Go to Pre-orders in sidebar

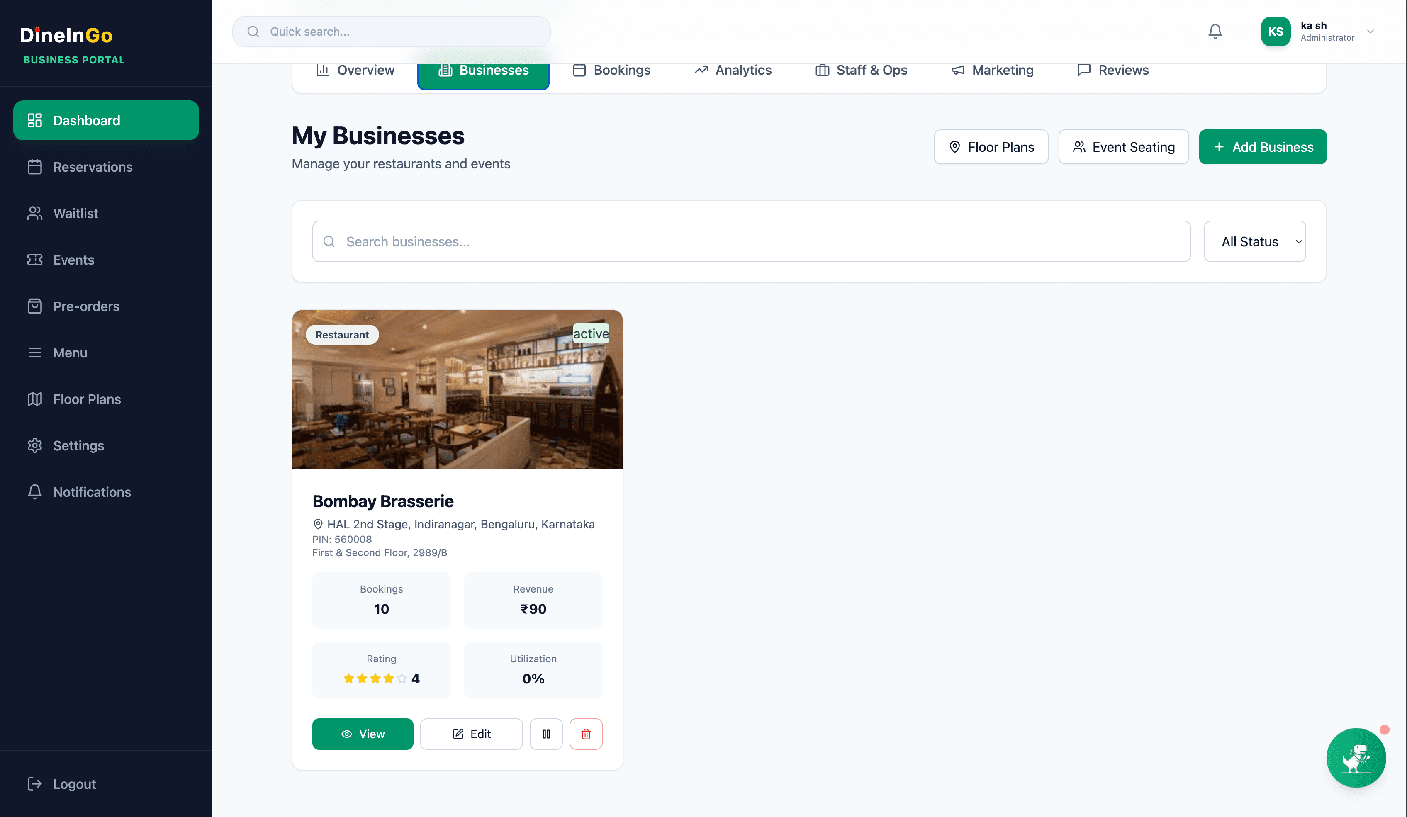click(x=86, y=306)
